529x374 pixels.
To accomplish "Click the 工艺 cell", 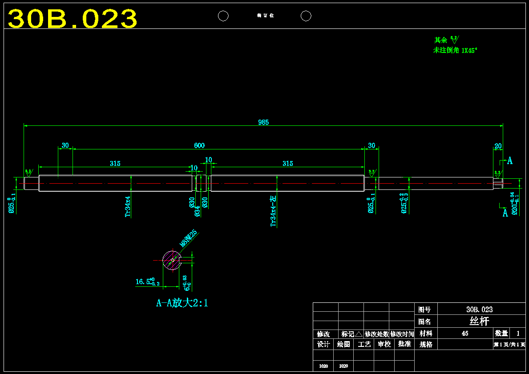I will pyautogui.click(x=364, y=344).
